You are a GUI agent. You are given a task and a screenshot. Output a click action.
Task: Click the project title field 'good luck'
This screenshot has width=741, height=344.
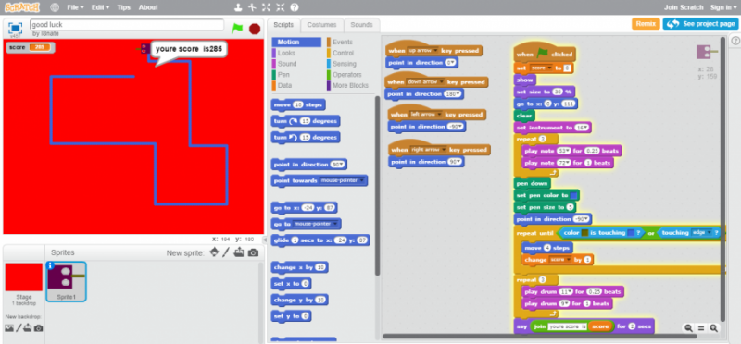coord(127,25)
